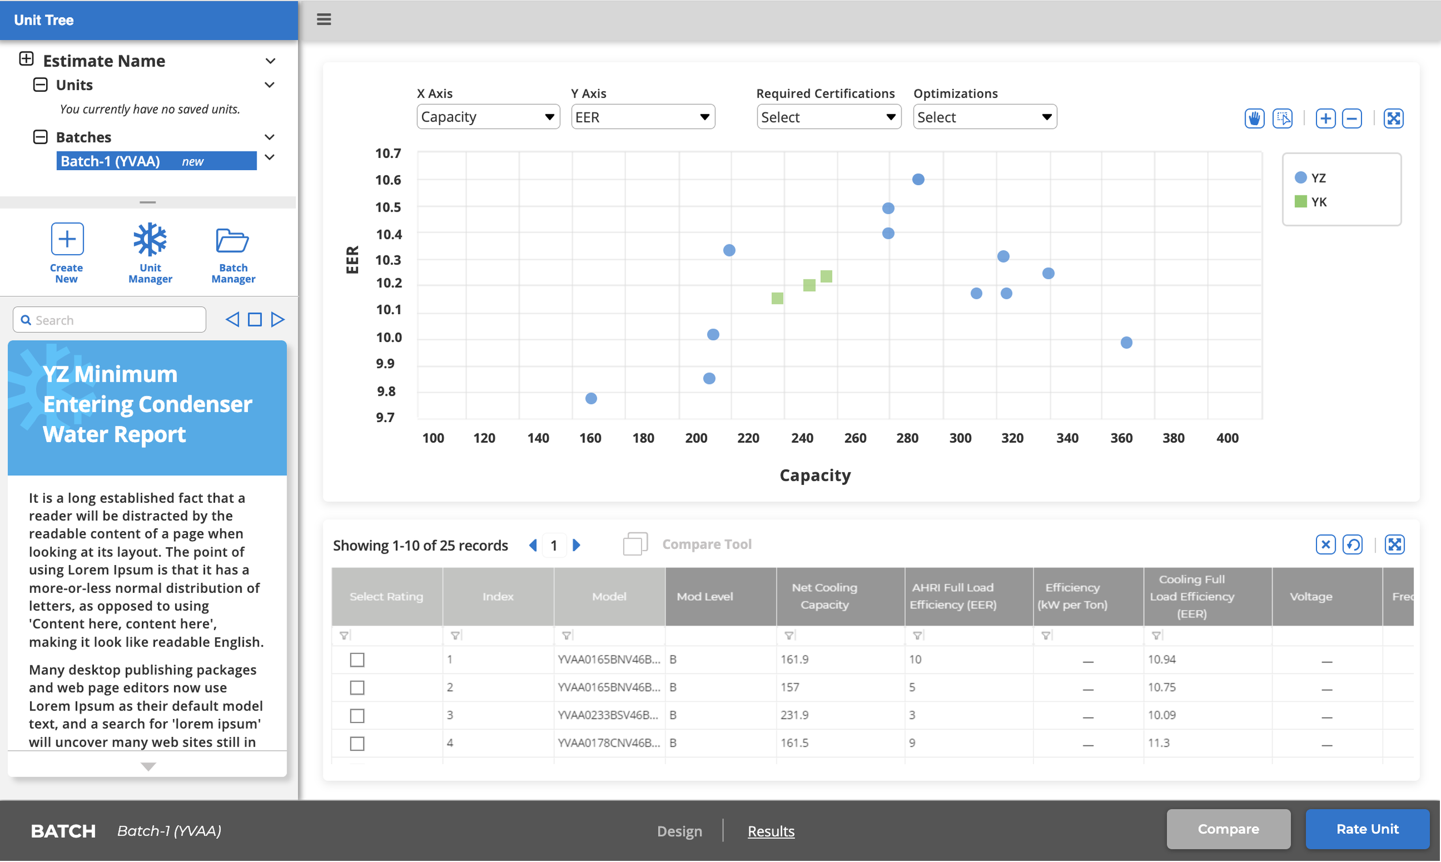Open the chevron menu beside Batches
Screen dimensions: 1441x862
tap(270, 138)
